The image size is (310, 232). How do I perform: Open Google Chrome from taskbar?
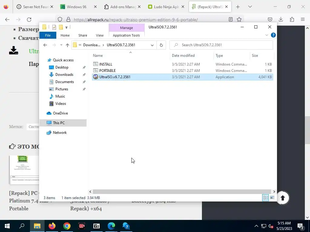[x=67, y=226]
